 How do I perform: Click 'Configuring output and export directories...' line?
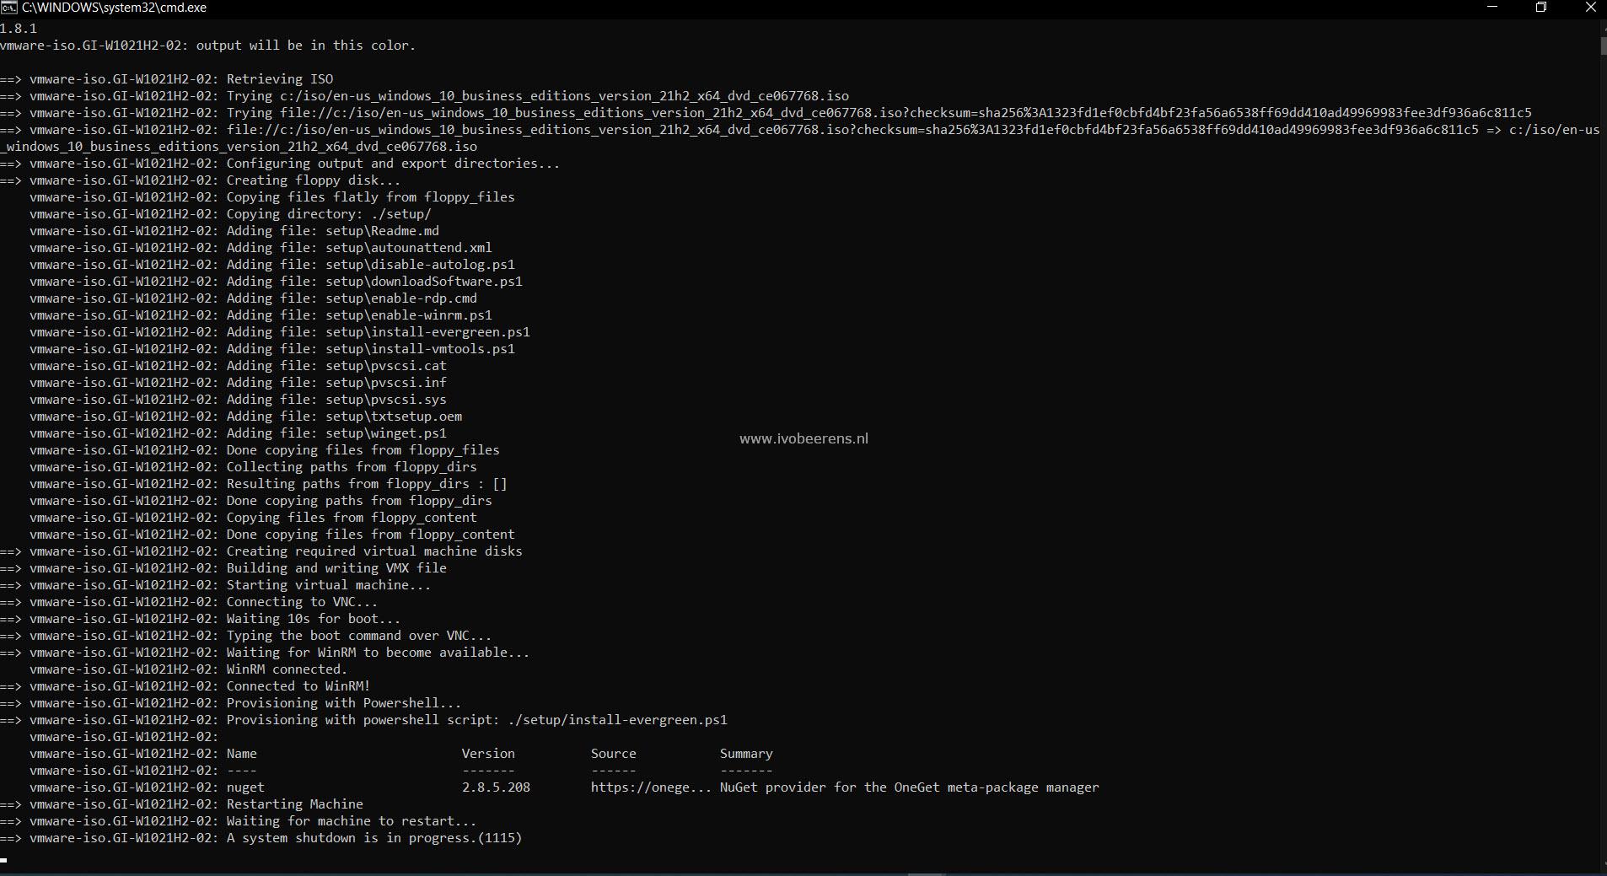coord(393,164)
